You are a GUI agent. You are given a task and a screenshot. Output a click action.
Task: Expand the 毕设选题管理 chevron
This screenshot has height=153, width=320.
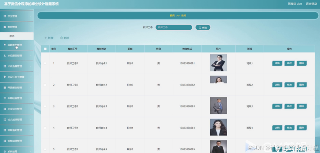click(x=30, y=66)
